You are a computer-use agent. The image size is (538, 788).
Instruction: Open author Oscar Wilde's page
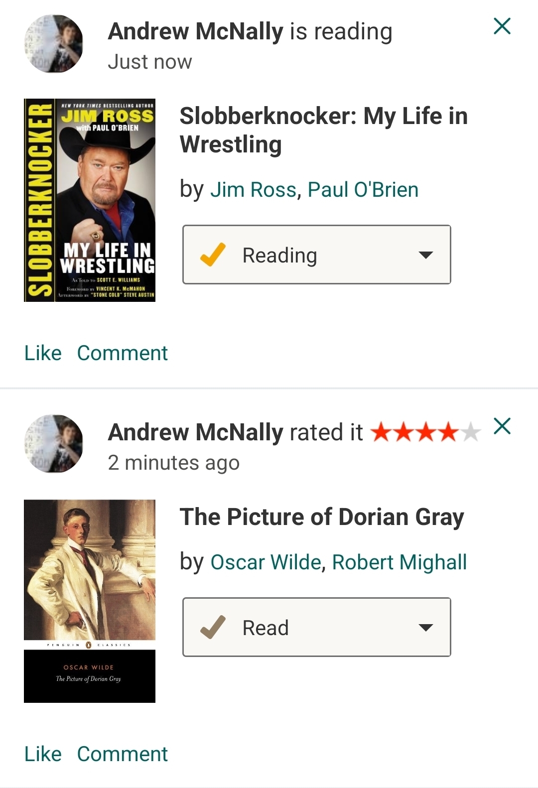[266, 562]
